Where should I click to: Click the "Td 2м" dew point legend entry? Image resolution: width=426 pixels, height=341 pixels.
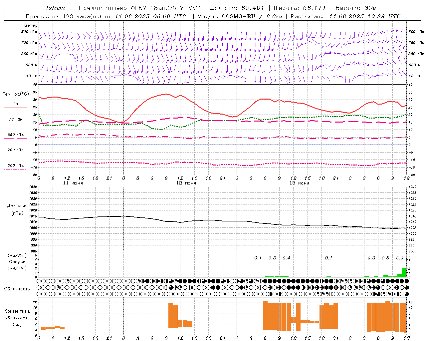[16, 119]
